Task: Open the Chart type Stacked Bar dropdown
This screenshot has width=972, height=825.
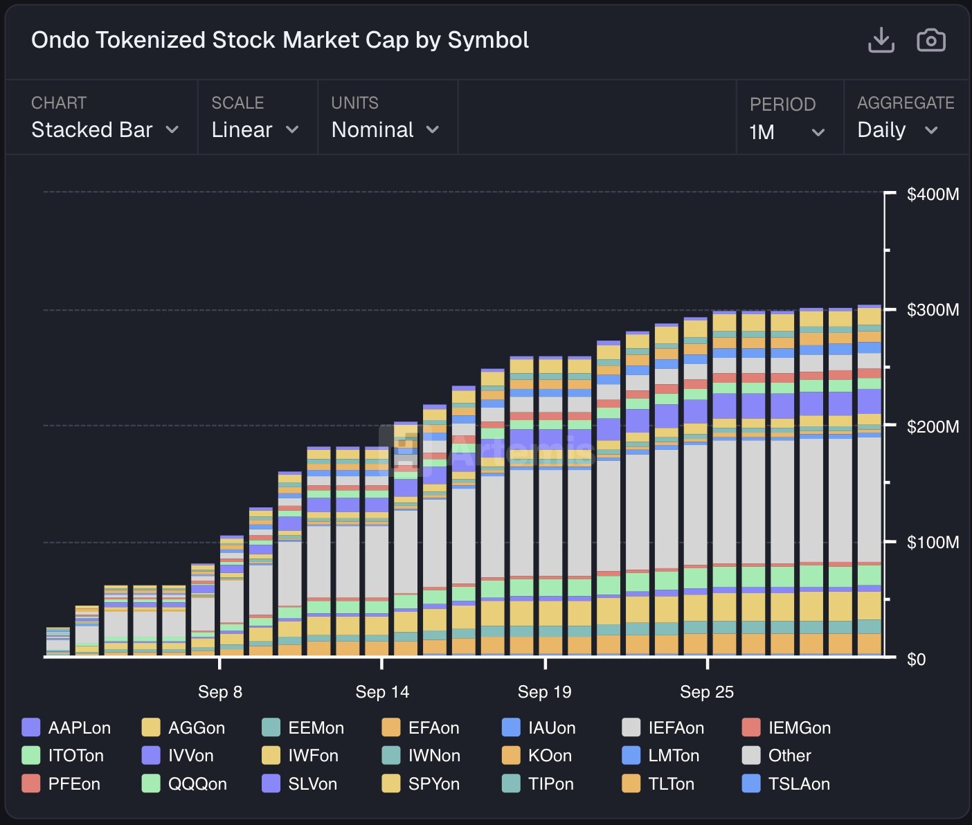Action: click(105, 129)
